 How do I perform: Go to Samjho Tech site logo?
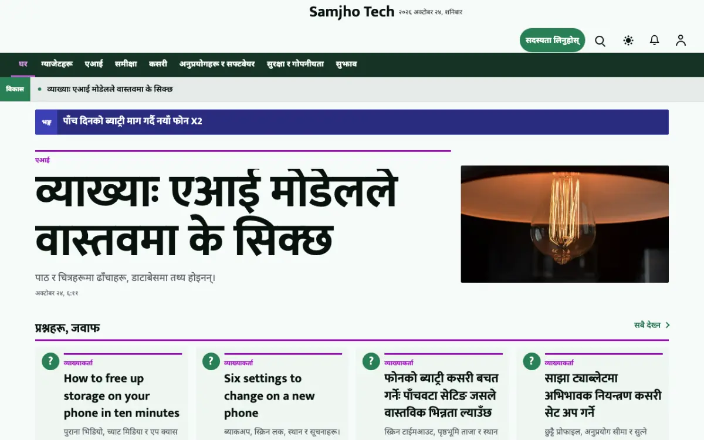[x=351, y=12]
